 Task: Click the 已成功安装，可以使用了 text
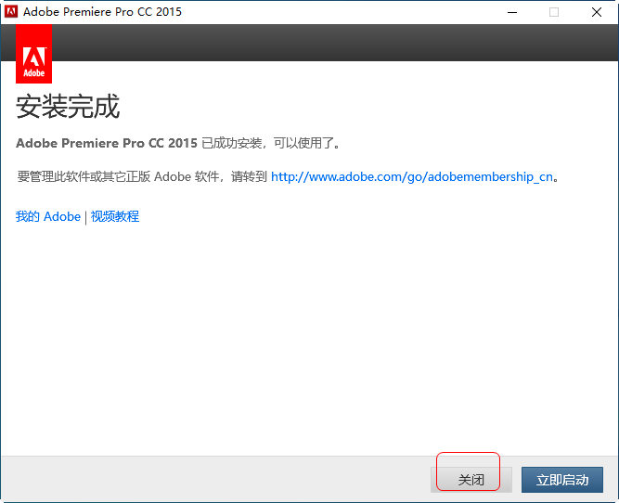coord(271,143)
